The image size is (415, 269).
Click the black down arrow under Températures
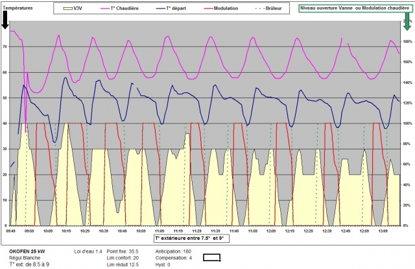pyautogui.click(x=6, y=21)
